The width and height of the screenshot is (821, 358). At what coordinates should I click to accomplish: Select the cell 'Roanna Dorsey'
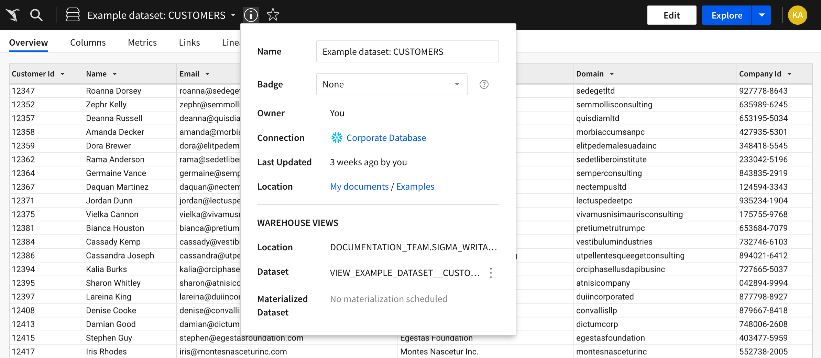point(130,91)
